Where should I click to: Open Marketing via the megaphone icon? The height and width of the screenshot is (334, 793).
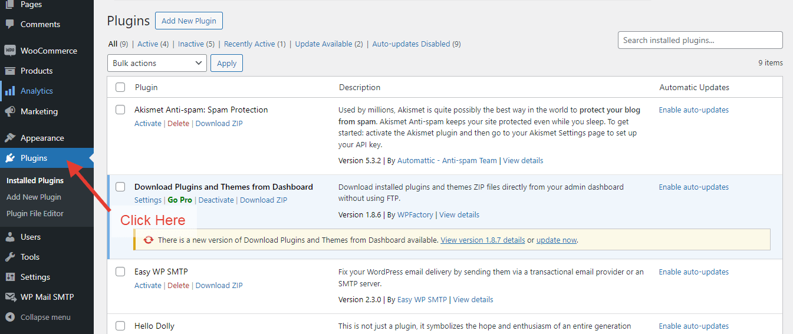point(10,111)
